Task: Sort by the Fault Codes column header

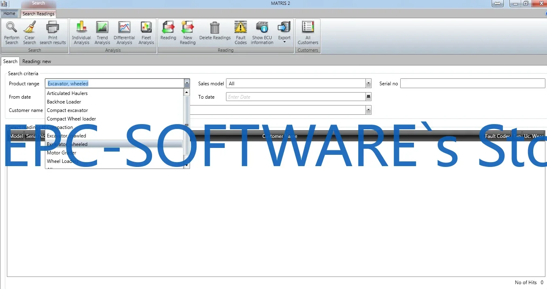Action: point(498,136)
